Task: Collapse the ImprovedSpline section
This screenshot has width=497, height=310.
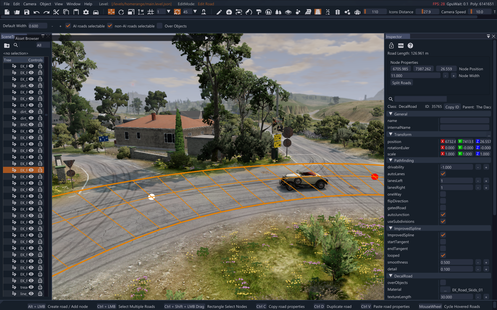Action: point(391,228)
